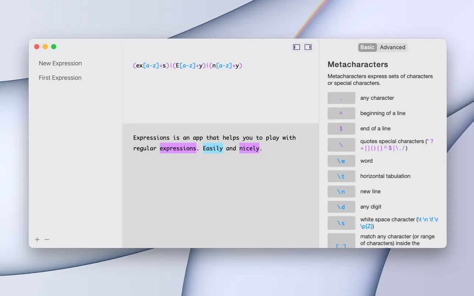Insert the \n new line token

341,191
